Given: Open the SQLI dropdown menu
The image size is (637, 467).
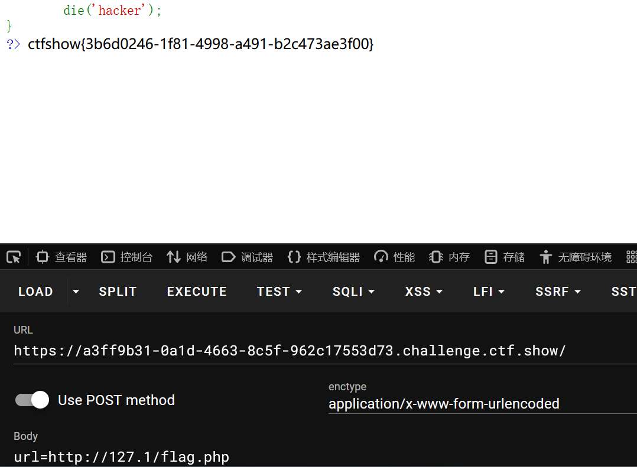Looking at the screenshot, I should pos(353,292).
